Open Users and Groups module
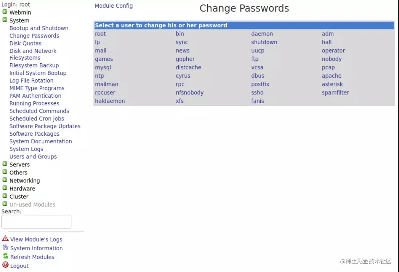Screen dimensions: 399x272 [33, 156]
